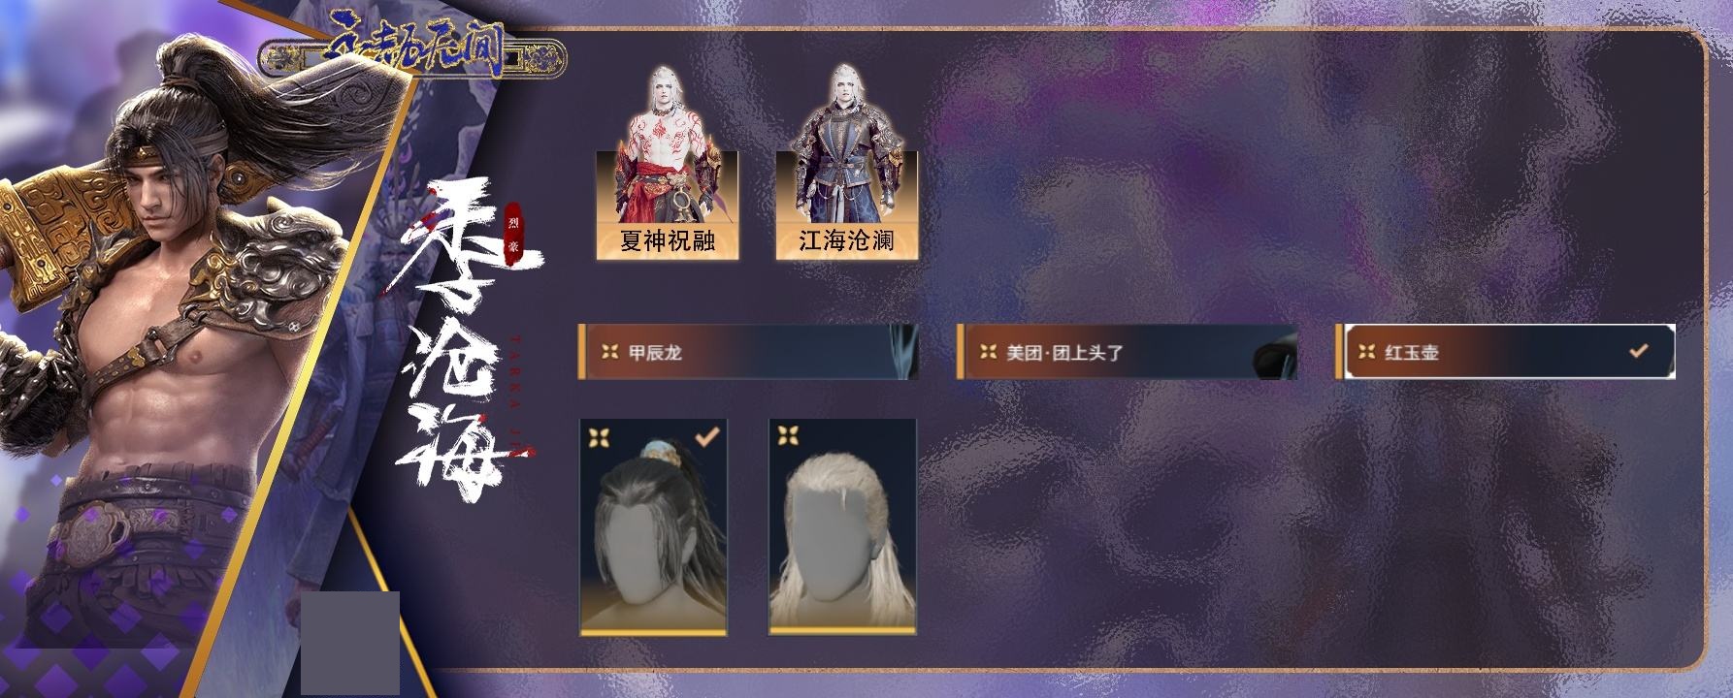Click the gray square at bottom left
Image resolution: width=1733 pixels, height=698 pixels.
point(350,644)
